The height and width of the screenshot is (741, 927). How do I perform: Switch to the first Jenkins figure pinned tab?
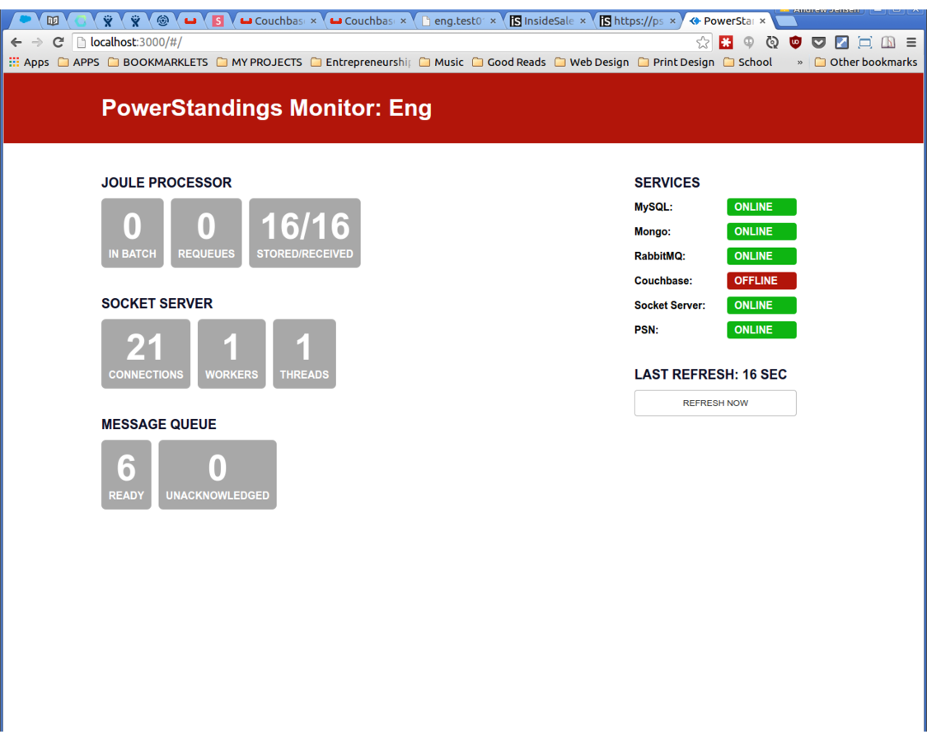click(x=108, y=21)
